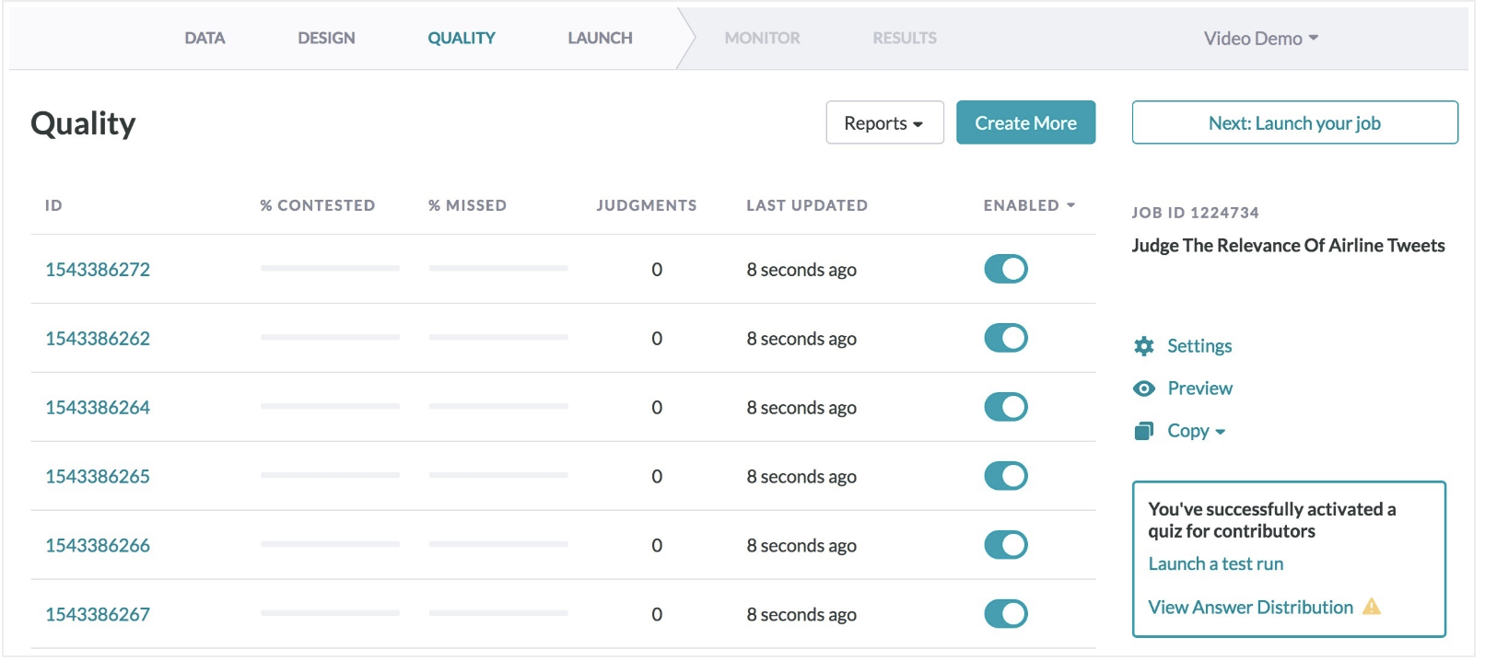Click the Last Updated column header
This screenshot has width=1485, height=661.
click(x=807, y=205)
